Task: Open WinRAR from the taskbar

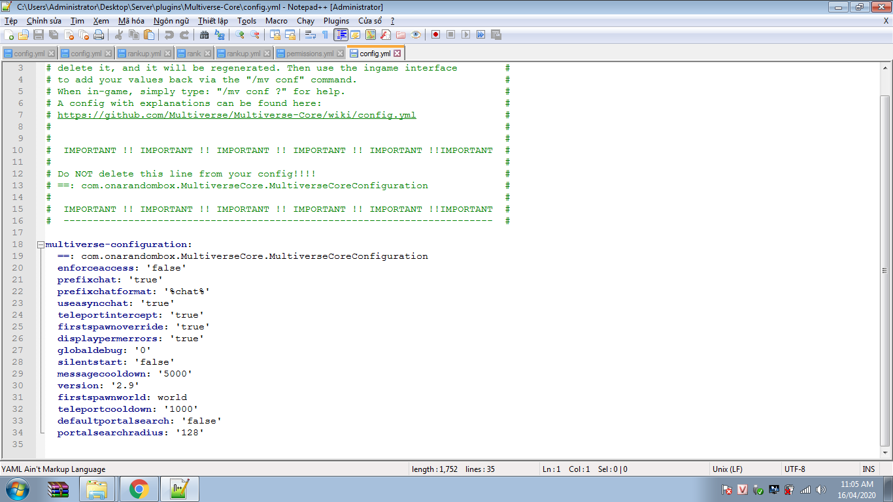Action: (59, 489)
